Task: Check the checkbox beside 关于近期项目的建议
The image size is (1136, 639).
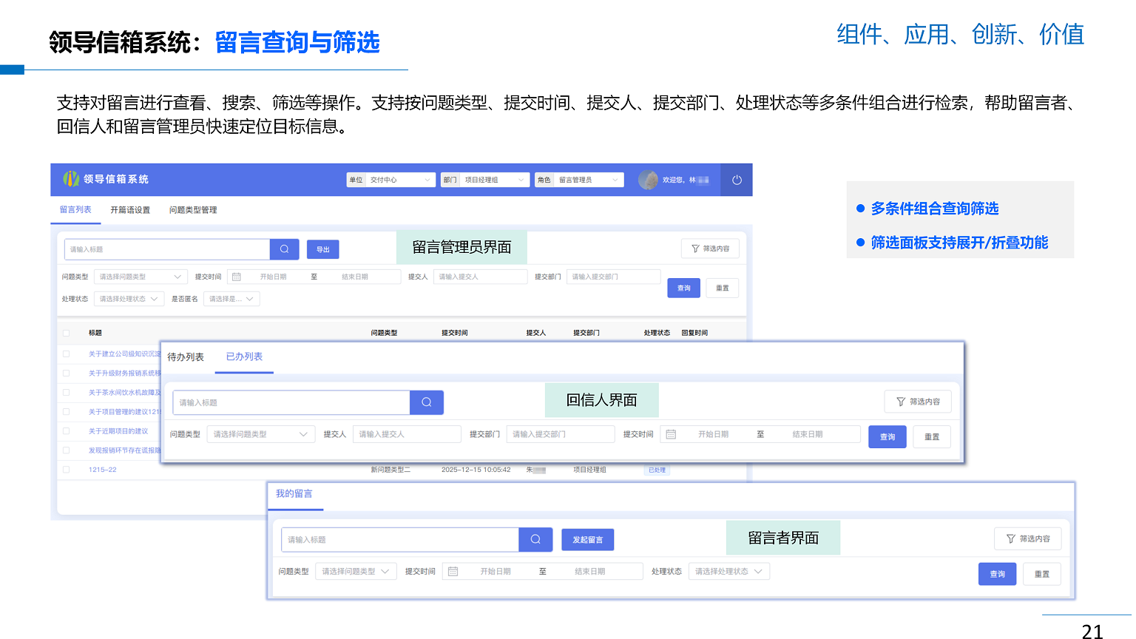Action: coord(66,430)
